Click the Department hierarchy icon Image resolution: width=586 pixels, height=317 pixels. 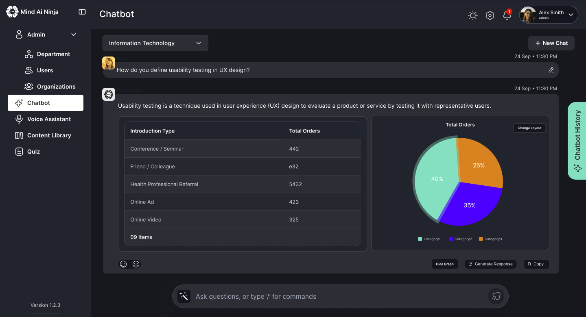[x=29, y=54]
